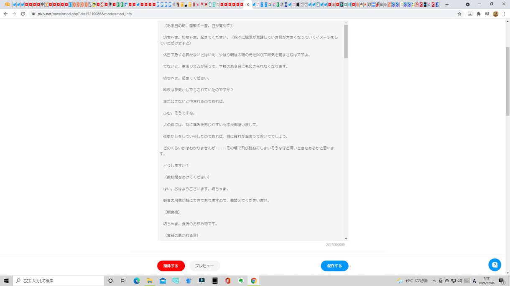
Task: Click the line まだ起きないと申されるのであれば。
Action: coord(194,101)
